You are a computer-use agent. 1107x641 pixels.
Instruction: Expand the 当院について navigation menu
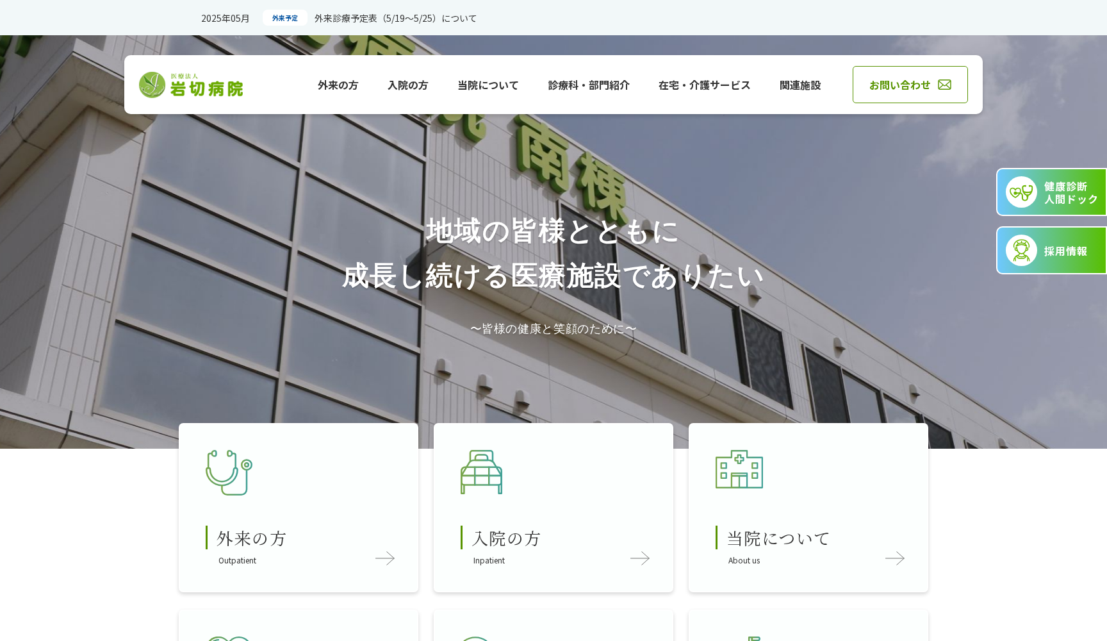[x=488, y=84]
